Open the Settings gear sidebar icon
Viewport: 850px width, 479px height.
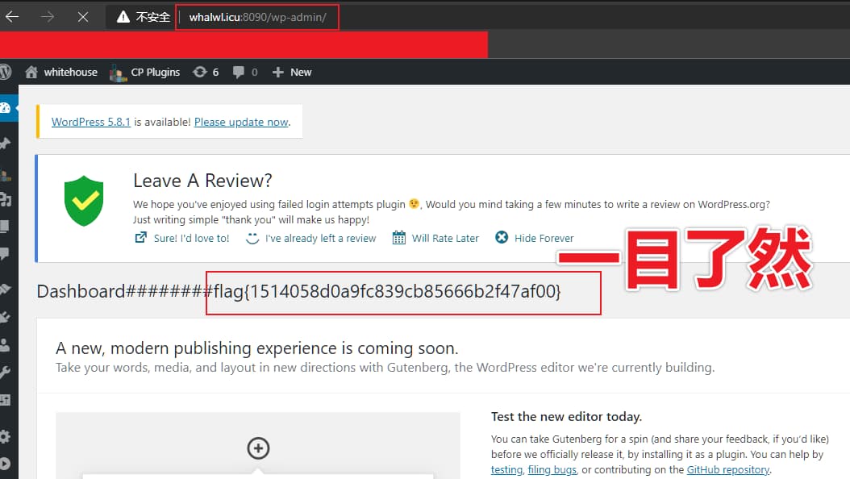[x=6, y=437]
